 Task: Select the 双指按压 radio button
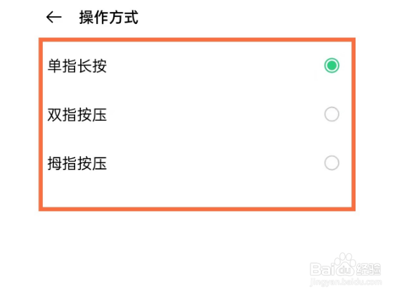click(x=332, y=114)
